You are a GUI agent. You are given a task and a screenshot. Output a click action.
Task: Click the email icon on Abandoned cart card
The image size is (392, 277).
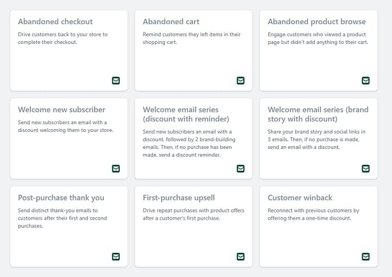(x=240, y=81)
